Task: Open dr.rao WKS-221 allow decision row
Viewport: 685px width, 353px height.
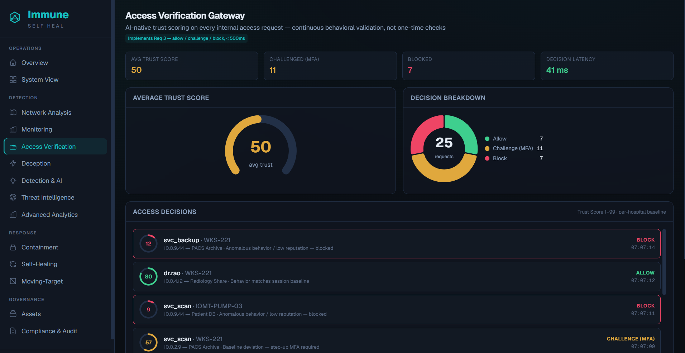Action: coord(397,277)
